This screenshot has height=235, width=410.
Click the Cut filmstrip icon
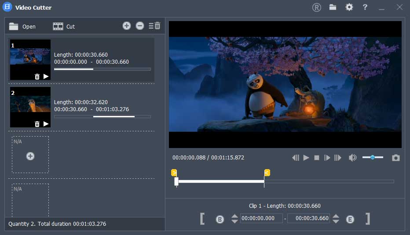[58, 26]
